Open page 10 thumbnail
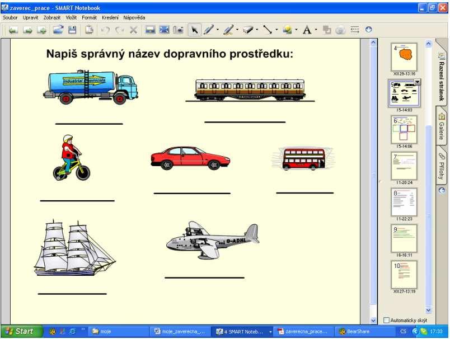This screenshot has width=450, height=339. coord(404,275)
